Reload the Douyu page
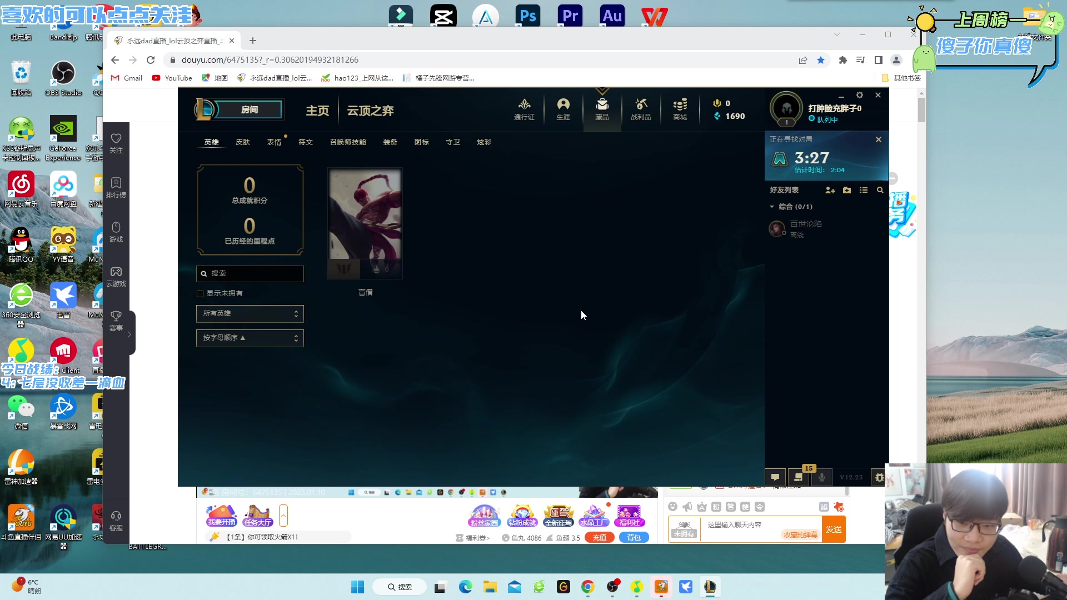Viewport: 1067px width, 600px height. (151, 60)
